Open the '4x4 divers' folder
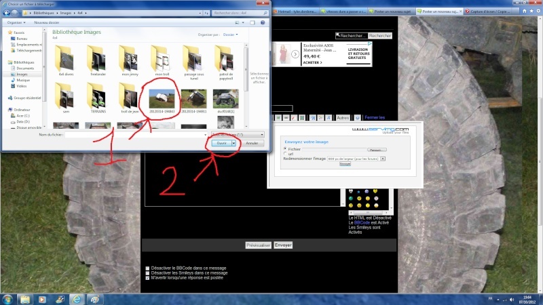543x305 pixels. [x=66, y=61]
